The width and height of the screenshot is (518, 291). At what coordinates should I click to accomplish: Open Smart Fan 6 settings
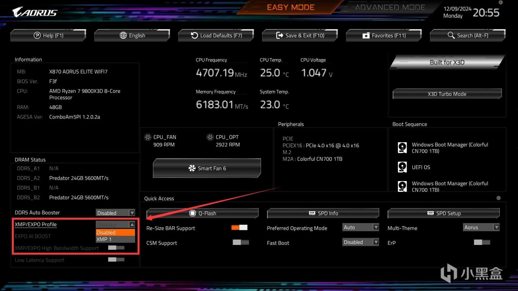(207, 168)
